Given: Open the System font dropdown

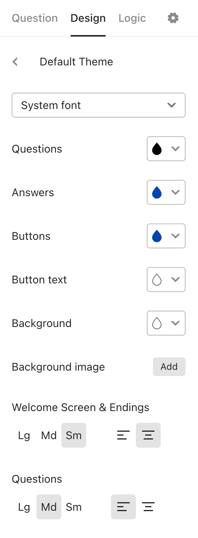Looking at the screenshot, I should 99,105.
